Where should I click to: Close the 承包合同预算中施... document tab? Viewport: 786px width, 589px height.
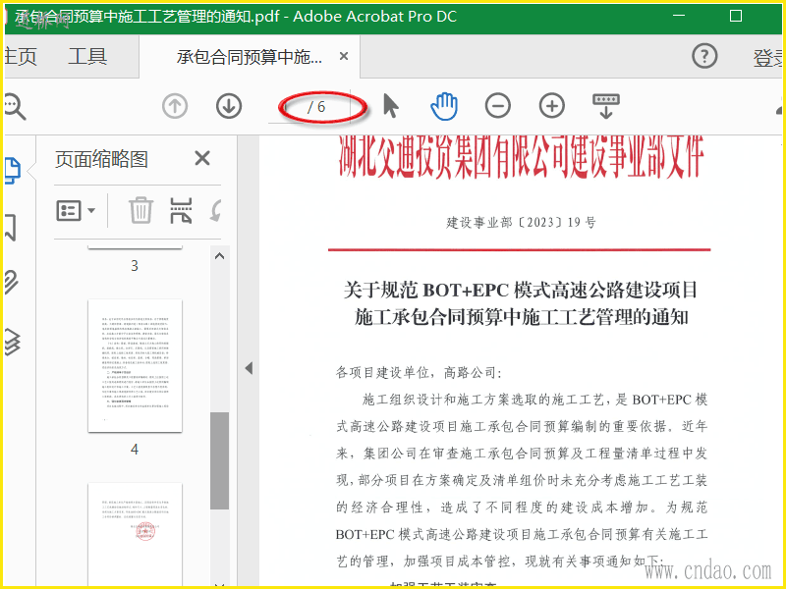344,56
